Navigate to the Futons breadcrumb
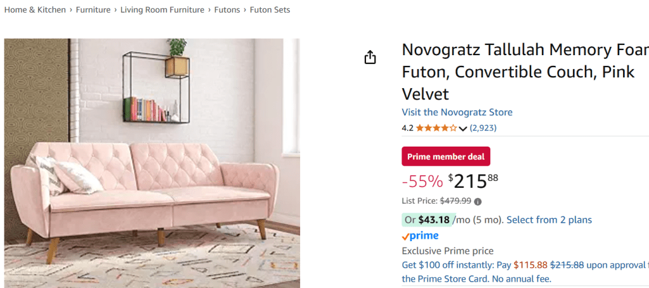The width and height of the screenshot is (649, 288). tap(227, 10)
